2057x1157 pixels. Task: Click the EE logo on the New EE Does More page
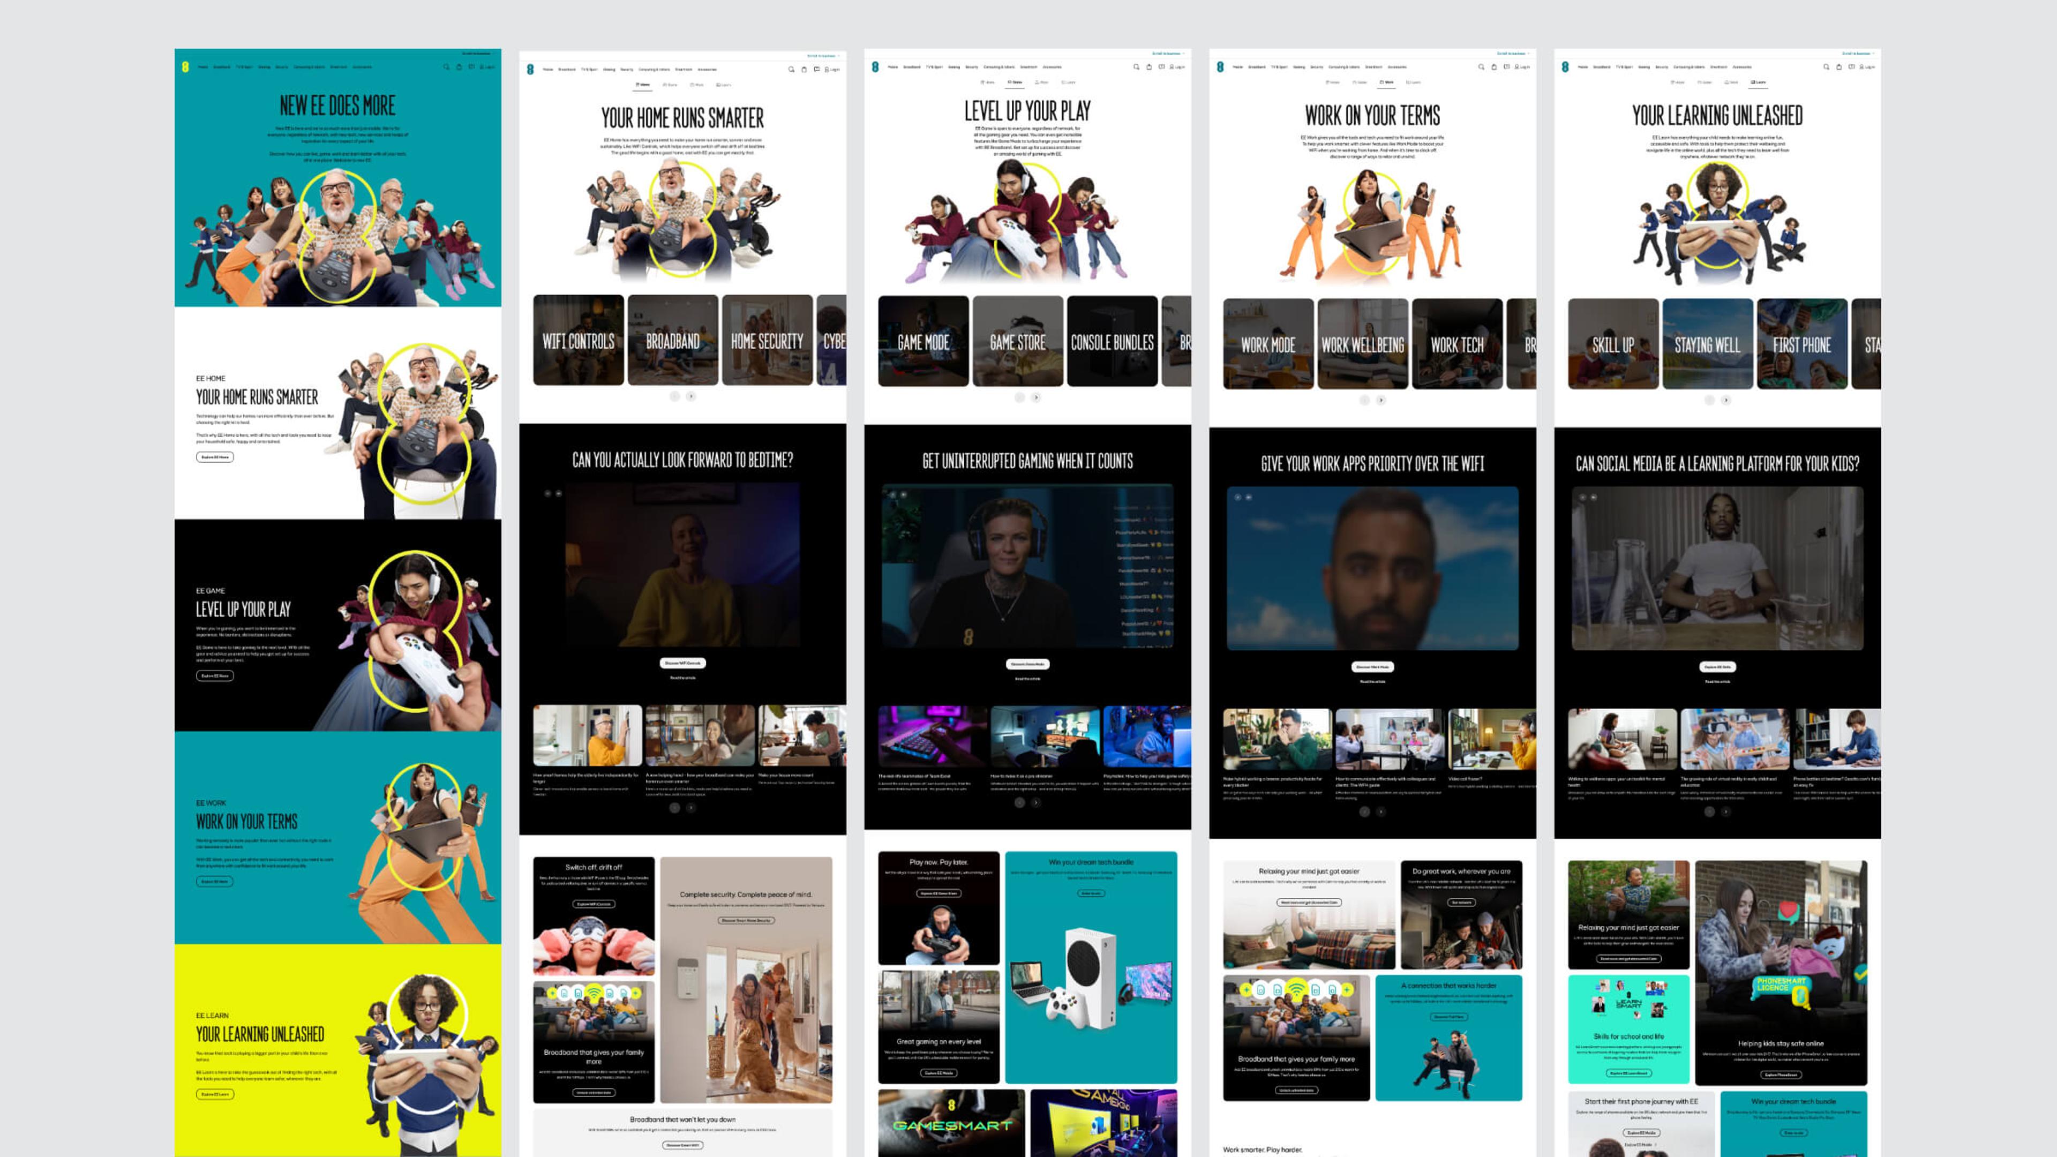185,67
